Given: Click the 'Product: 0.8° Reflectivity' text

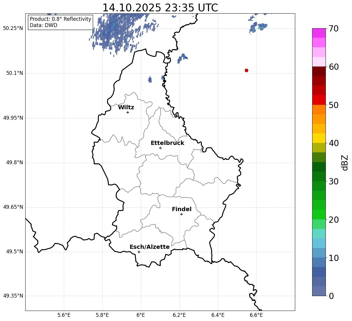Looking at the screenshot, I should [60, 19].
